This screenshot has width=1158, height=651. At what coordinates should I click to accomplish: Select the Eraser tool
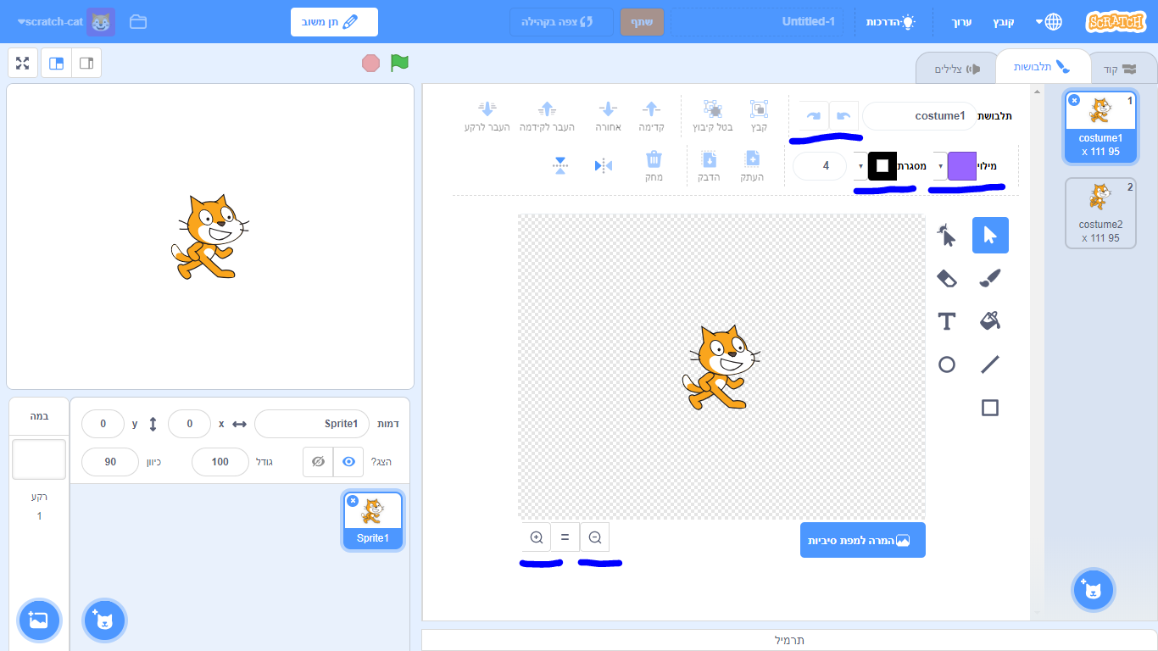947,278
